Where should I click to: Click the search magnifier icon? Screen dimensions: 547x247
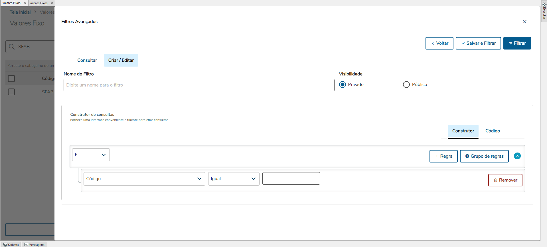point(12,47)
